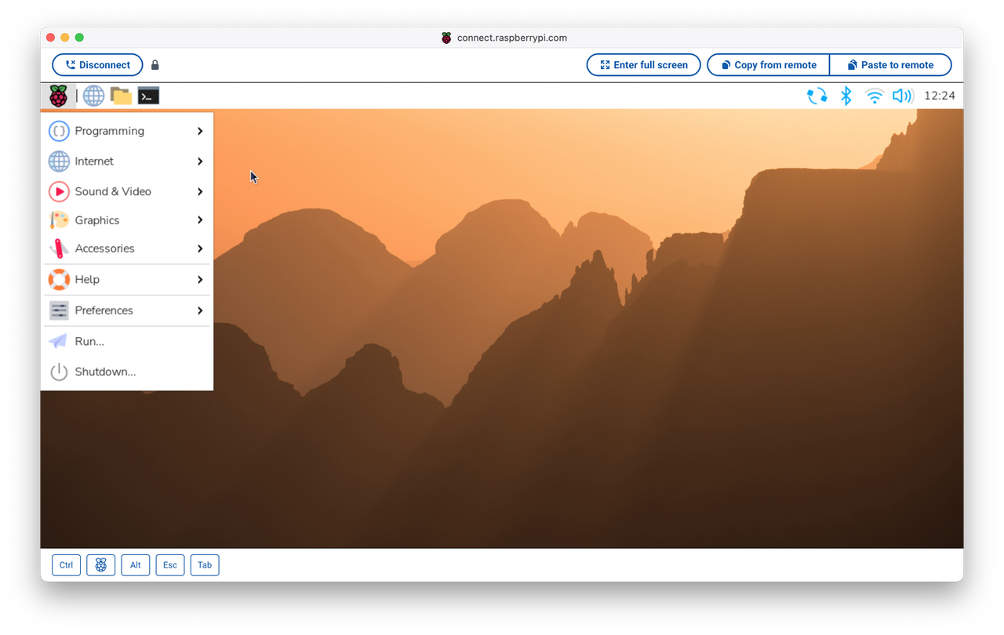
Task: Select Shutdown from the menu
Action: (x=106, y=371)
